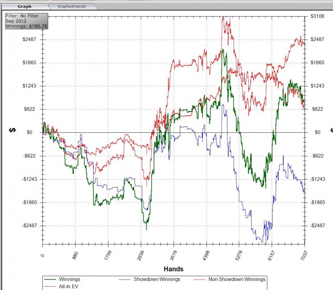Click the x-axis tick label 5278

click(239, 256)
